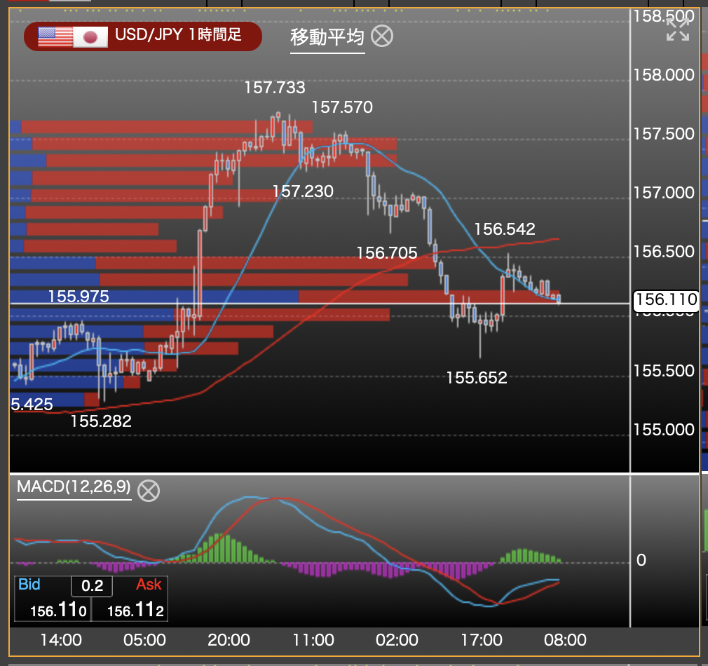The image size is (708, 666).
Task: Click the Japan flag icon
Action: [90, 36]
